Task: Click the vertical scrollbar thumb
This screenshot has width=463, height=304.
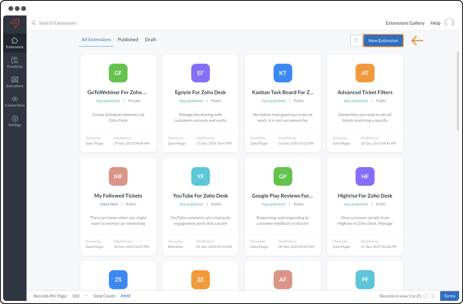Action: click(458, 91)
